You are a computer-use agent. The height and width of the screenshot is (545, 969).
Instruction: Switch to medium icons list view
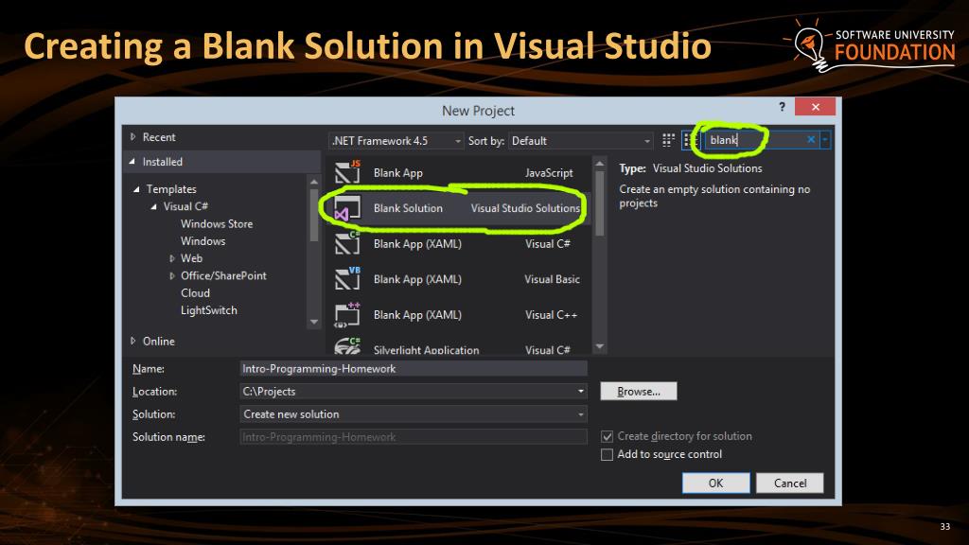(689, 140)
